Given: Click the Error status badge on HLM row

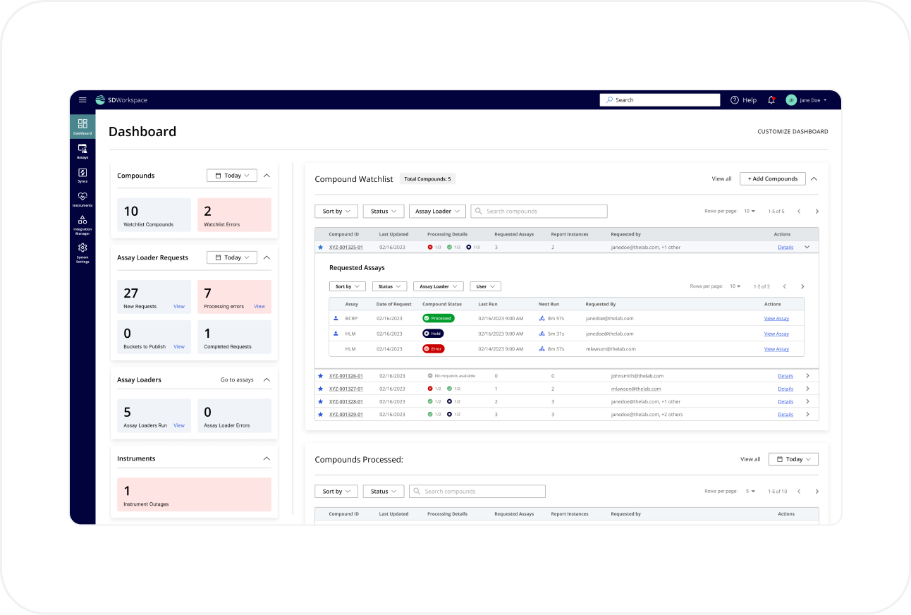Looking at the screenshot, I should pyautogui.click(x=433, y=349).
